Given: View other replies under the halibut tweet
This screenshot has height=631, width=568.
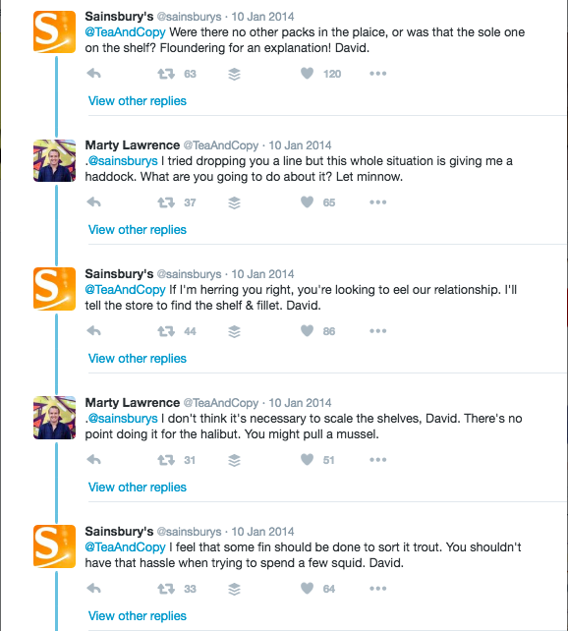Looking at the screenshot, I should click(x=138, y=488).
